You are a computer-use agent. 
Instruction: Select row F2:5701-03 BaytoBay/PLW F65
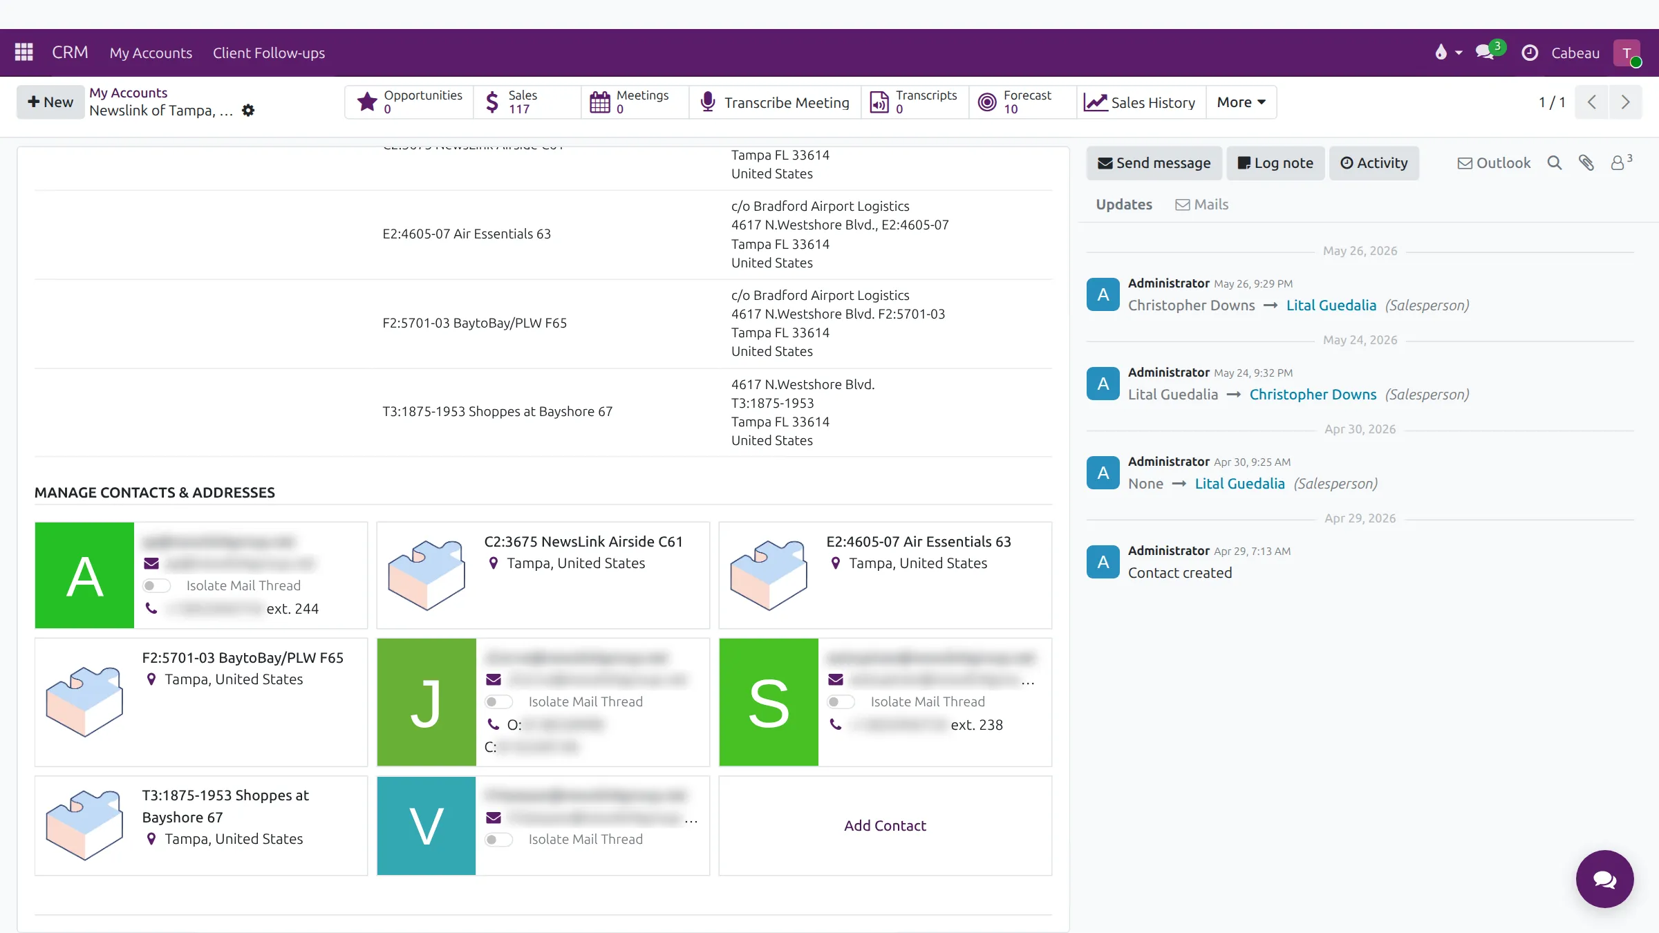coord(543,323)
